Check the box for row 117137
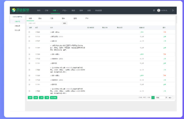 29,41
